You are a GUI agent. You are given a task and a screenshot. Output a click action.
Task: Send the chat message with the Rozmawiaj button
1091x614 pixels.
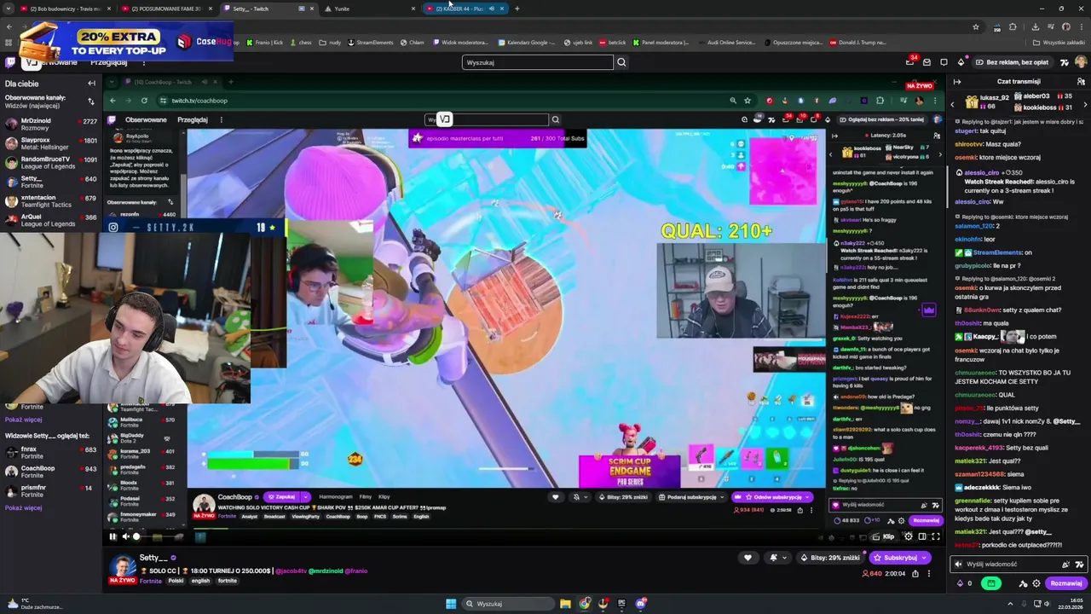tap(1065, 583)
